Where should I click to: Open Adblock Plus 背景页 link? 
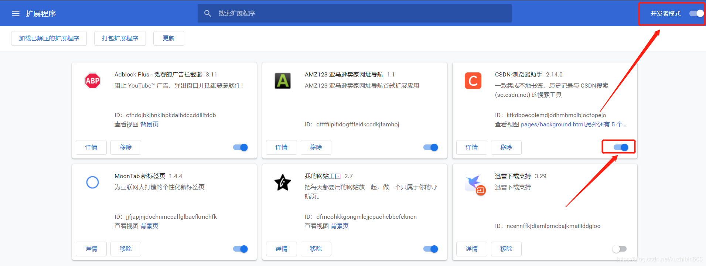pos(149,125)
